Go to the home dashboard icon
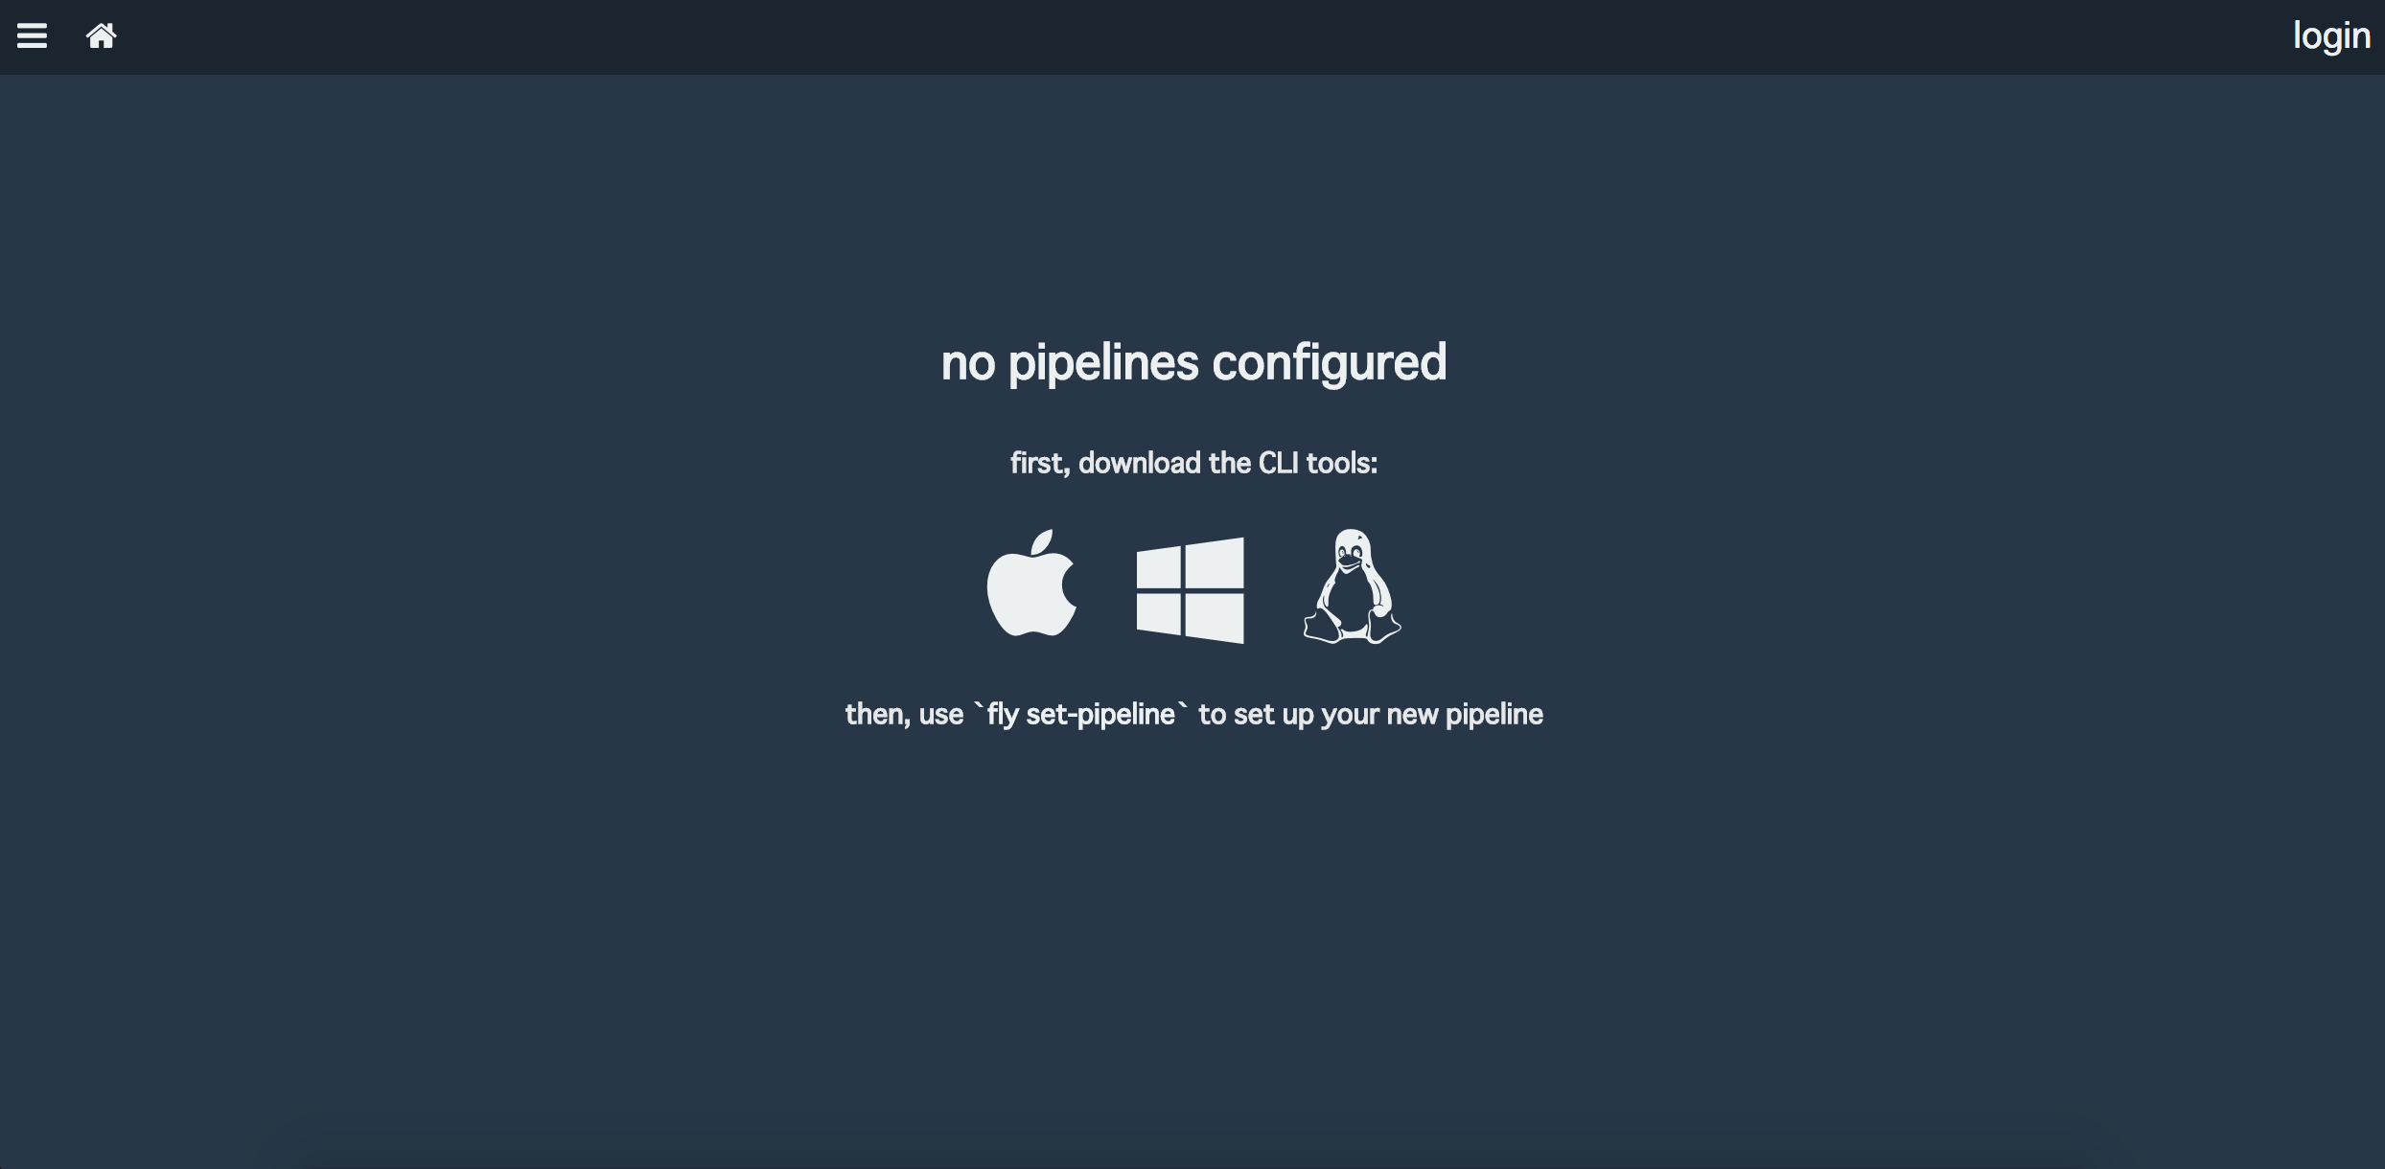This screenshot has width=2385, height=1169. click(x=102, y=36)
